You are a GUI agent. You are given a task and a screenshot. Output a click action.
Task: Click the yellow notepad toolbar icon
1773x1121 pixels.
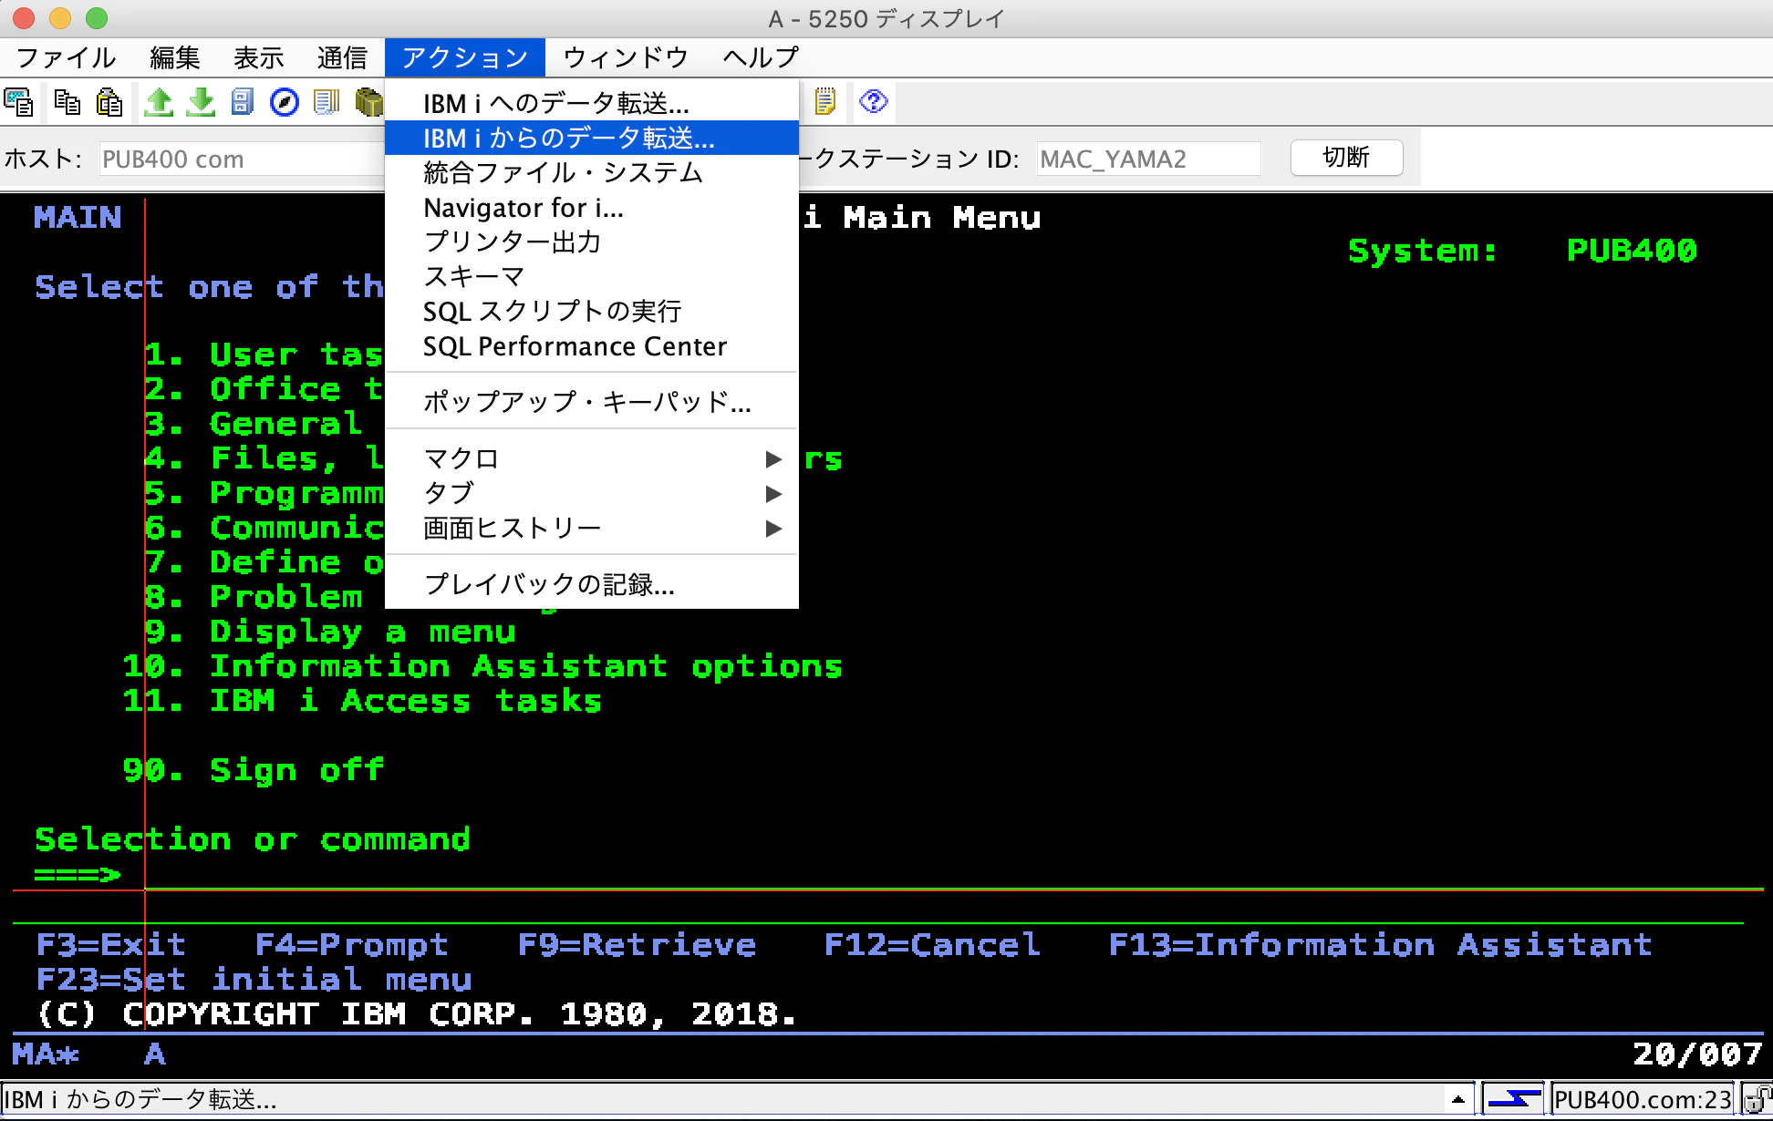click(x=824, y=101)
